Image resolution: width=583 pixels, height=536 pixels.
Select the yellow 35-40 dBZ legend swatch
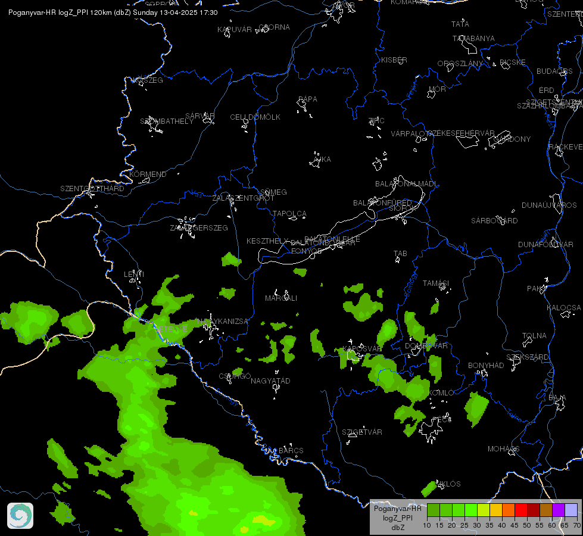(496, 510)
